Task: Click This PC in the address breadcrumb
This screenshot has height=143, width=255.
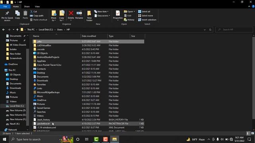Action: (x=31, y=30)
